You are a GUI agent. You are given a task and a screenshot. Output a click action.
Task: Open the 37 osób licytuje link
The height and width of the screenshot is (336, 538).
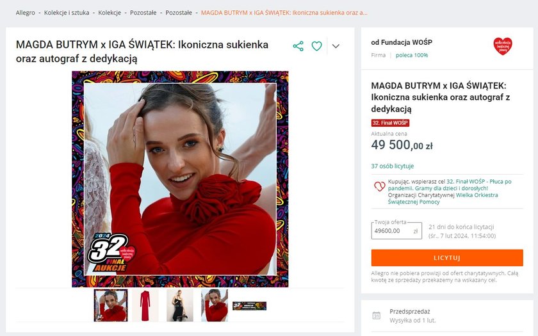[393, 166]
